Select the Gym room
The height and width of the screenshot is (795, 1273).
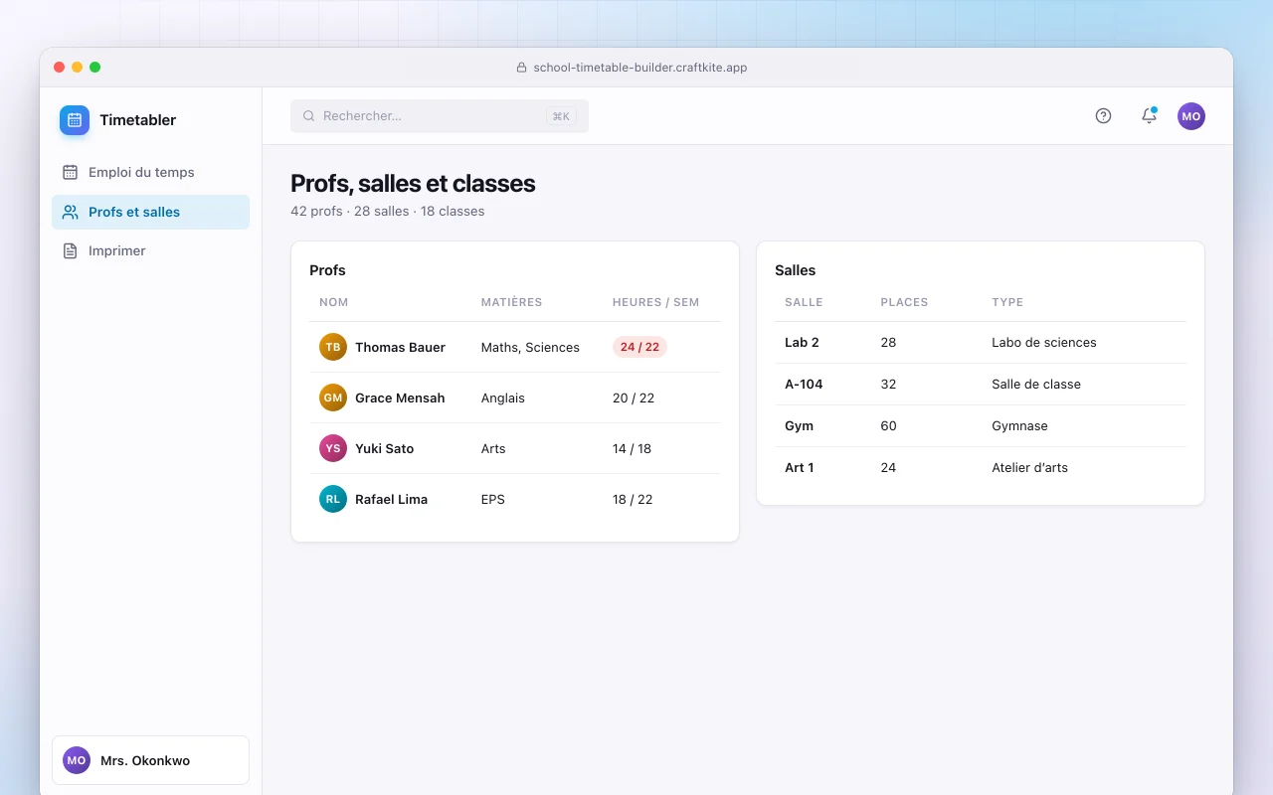[x=799, y=425]
